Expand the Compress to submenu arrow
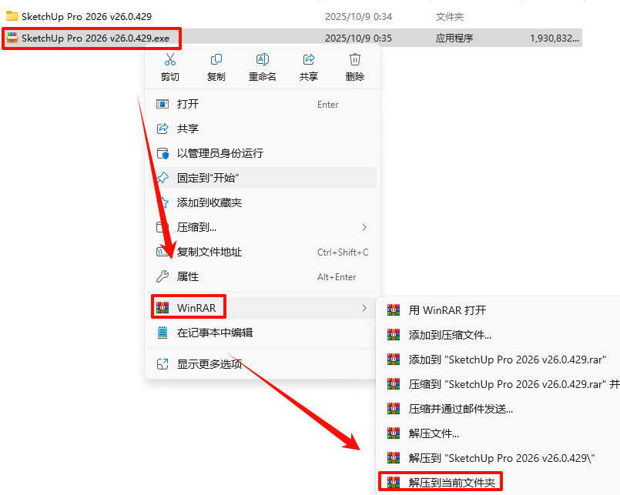Viewport: 620px width, 495px height. pyautogui.click(x=364, y=227)
